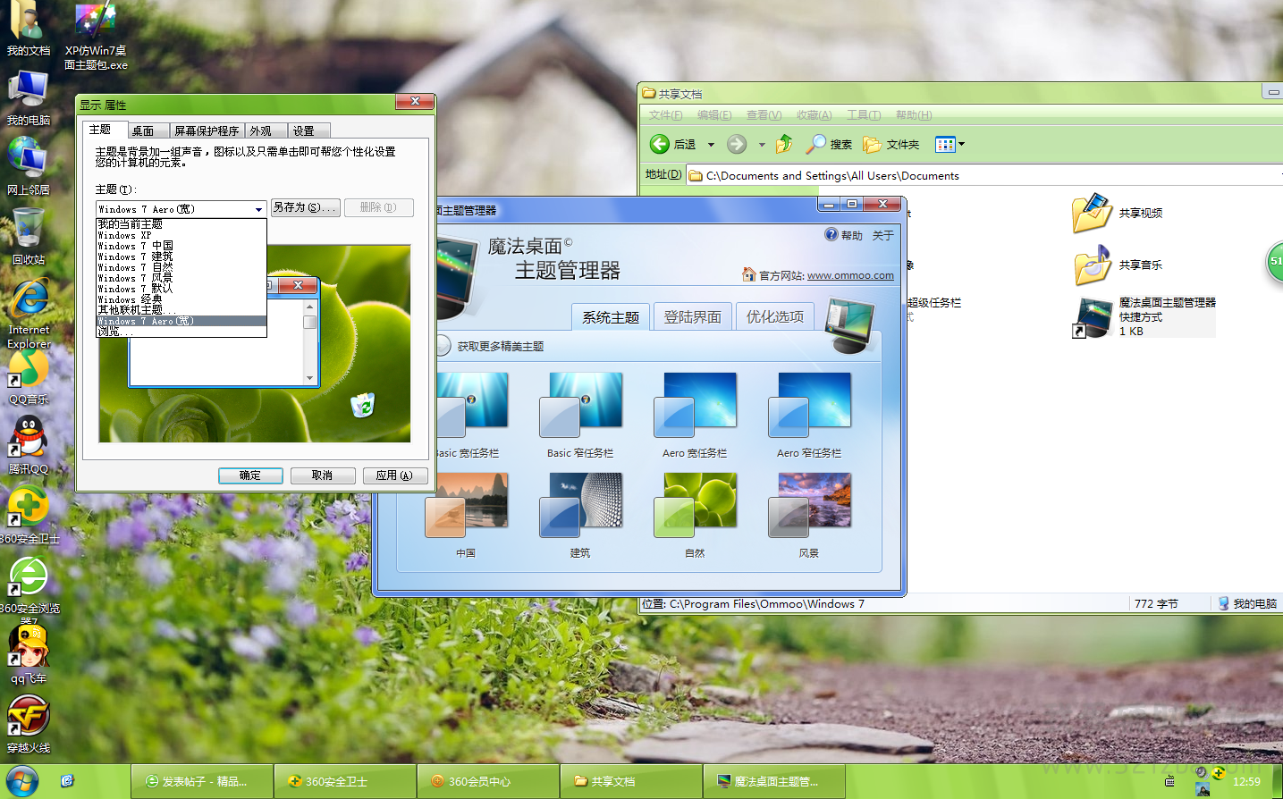
Task: Launch QQ音乐 desktop shortcut
Action: (x=29, y=377)
